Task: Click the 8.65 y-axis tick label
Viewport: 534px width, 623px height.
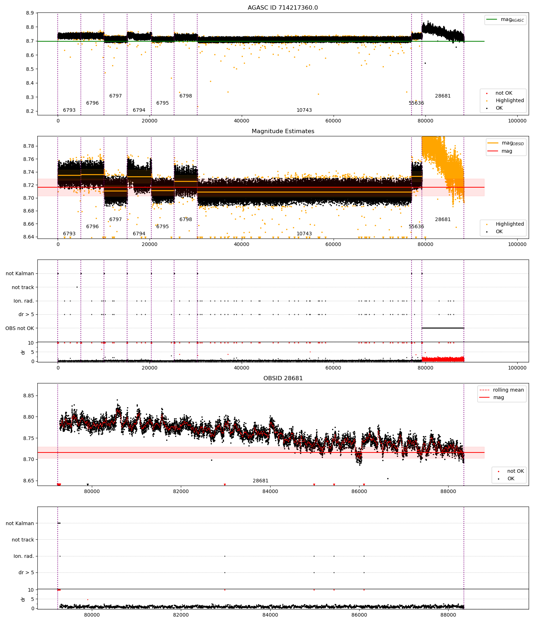Action: 28,481
